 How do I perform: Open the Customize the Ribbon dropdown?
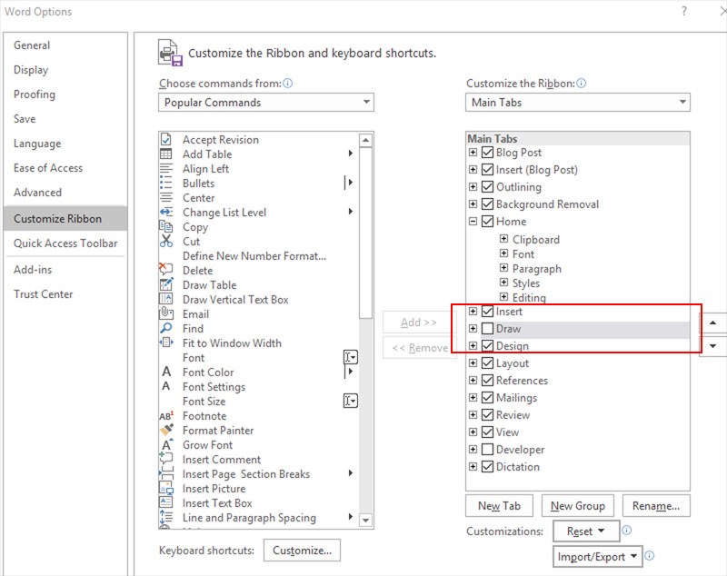coord(577,103)
